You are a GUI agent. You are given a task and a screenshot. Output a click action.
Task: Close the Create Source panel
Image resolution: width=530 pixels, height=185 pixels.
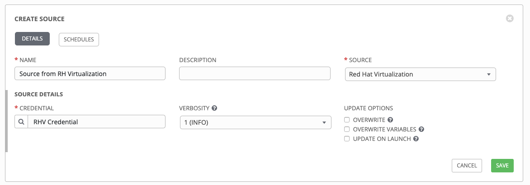click(510, 18)
